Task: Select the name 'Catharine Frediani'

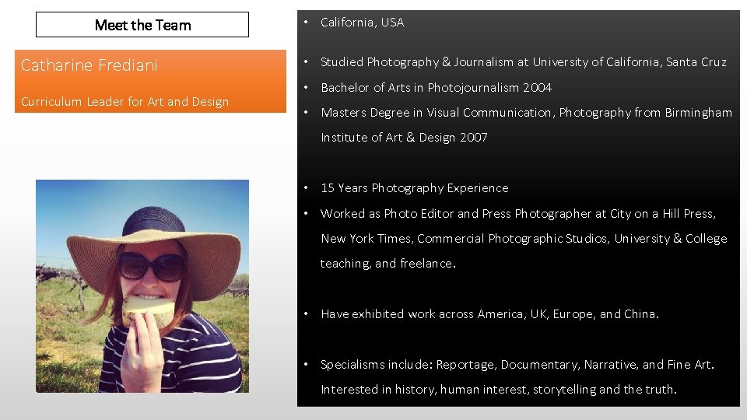Action: click(x=89, y=65)
